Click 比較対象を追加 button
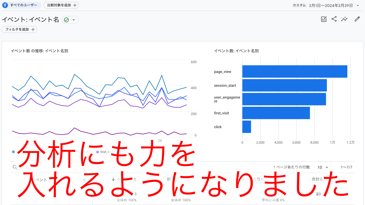Viewport: 365px width, 205px height. click(x=61, y=5)
